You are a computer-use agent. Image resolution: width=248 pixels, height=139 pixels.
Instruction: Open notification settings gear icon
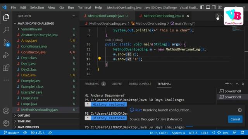240,110
